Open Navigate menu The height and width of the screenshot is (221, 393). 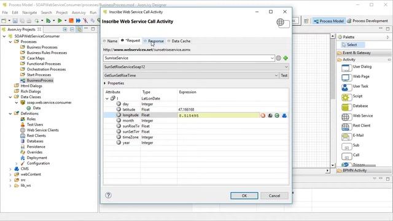point(29,12)
